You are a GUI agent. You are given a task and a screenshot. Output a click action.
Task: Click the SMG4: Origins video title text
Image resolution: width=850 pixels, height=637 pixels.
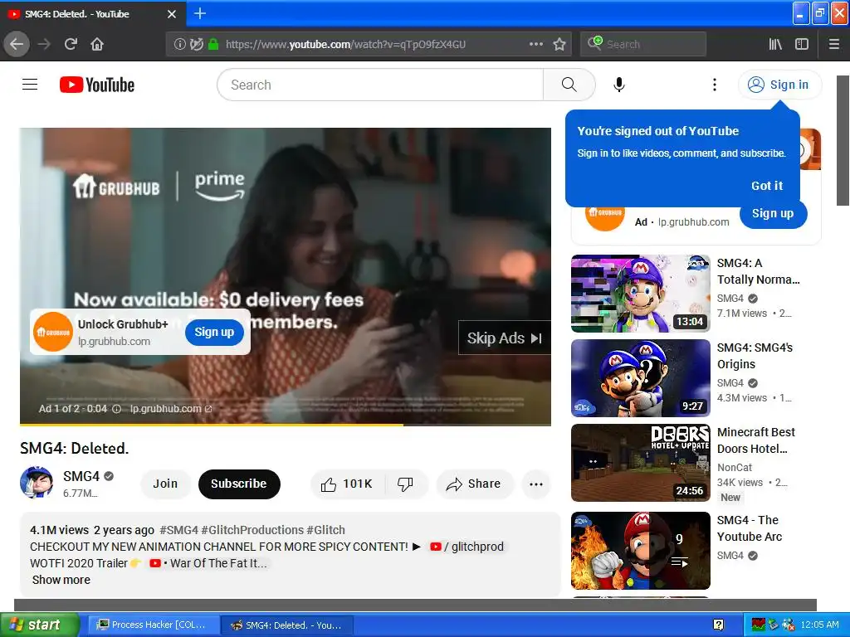[x=755, y=356]
